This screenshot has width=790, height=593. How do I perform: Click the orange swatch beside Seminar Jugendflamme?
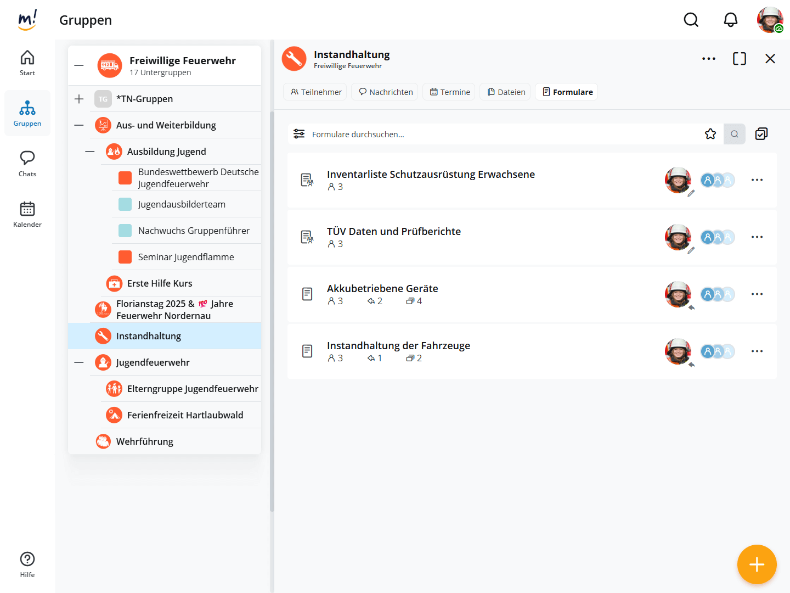point(125,257)
